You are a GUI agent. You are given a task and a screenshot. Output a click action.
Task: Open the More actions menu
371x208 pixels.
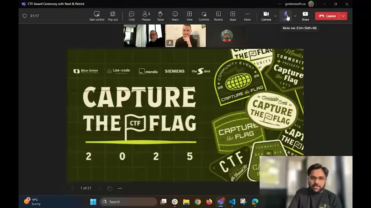pyautogui.click(x=247, y=16)
